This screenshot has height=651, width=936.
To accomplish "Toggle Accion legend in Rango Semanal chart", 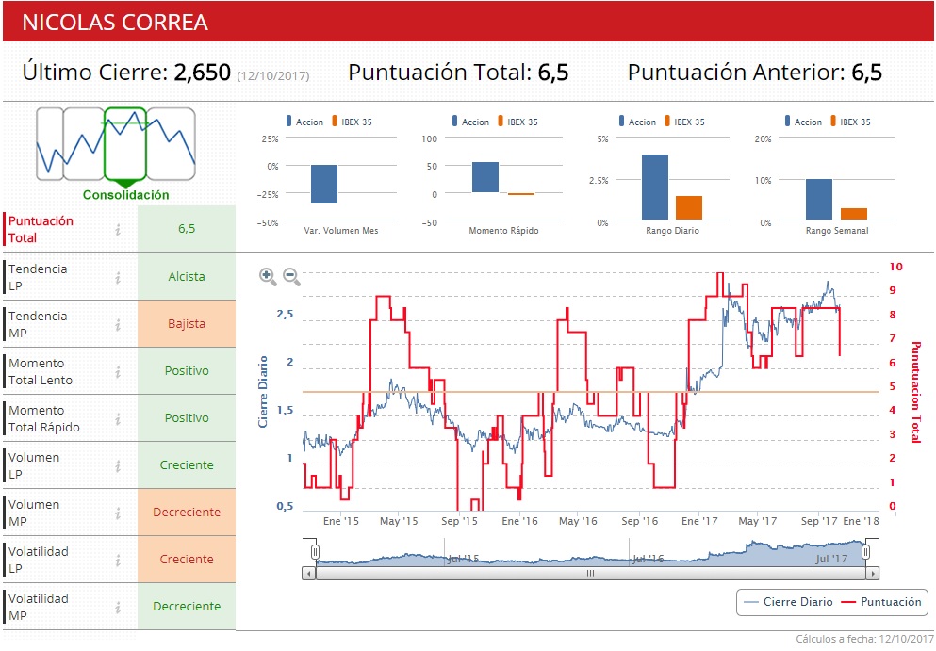I will tap(803, 122).
